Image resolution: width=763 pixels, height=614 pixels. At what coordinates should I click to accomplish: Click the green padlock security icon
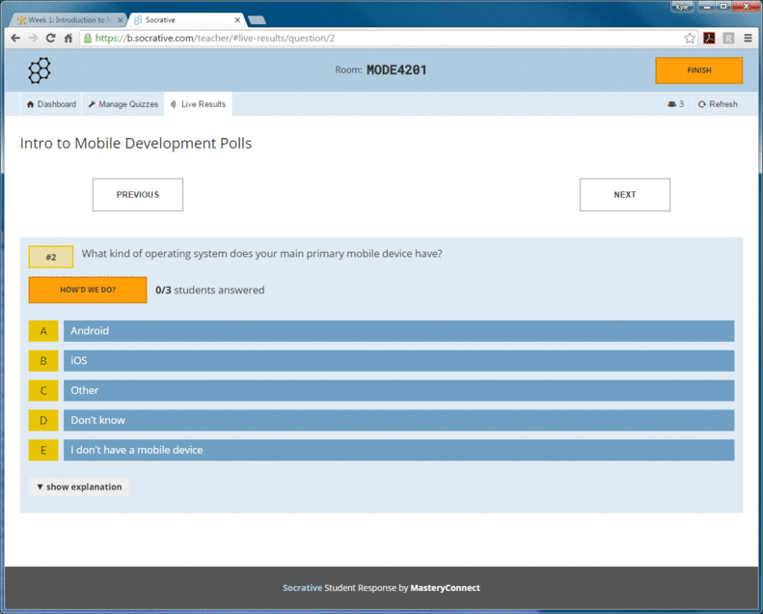tap(88, 38)
